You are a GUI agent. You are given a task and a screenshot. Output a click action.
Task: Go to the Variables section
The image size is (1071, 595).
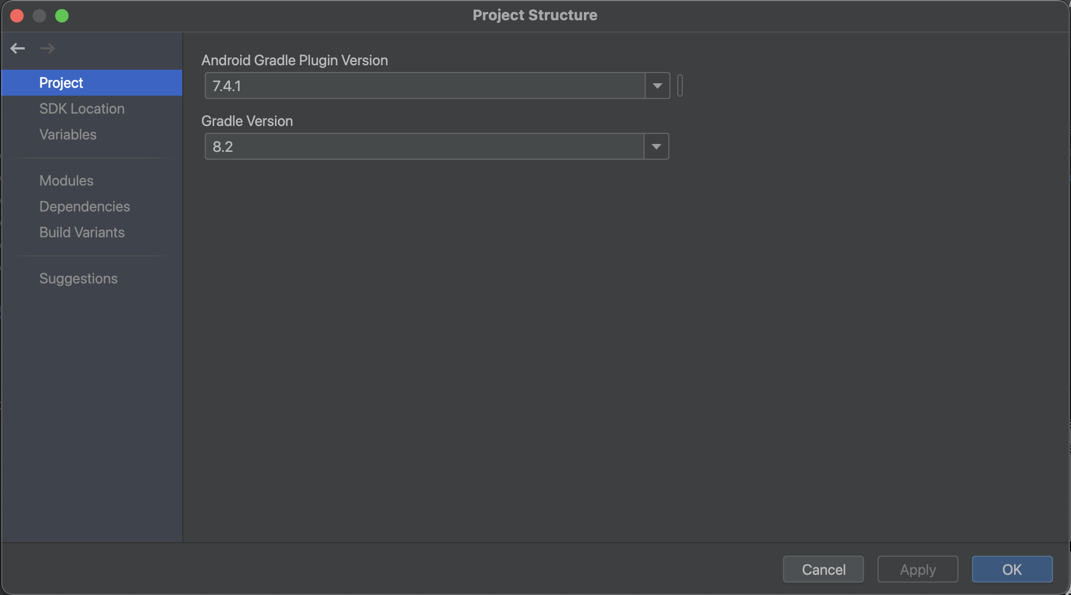click(67, 134)
